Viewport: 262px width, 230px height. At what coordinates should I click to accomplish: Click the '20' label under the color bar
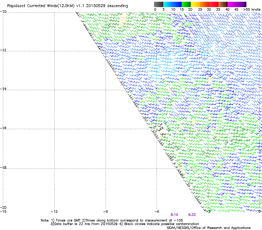coord(190,10)
